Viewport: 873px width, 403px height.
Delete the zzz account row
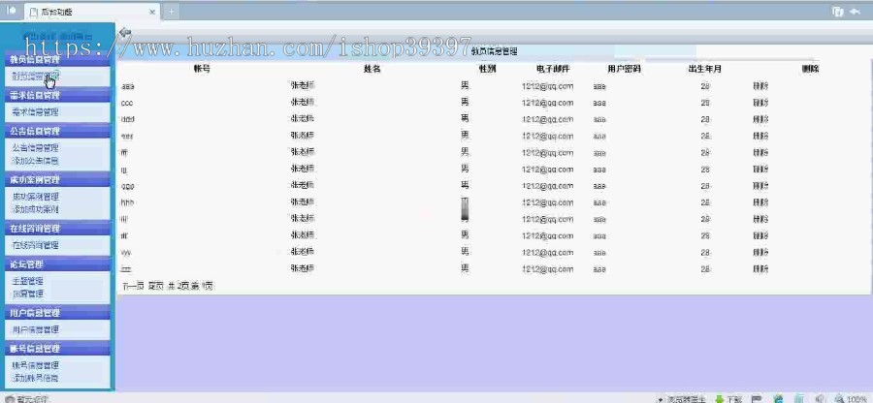tap(760, 269)
